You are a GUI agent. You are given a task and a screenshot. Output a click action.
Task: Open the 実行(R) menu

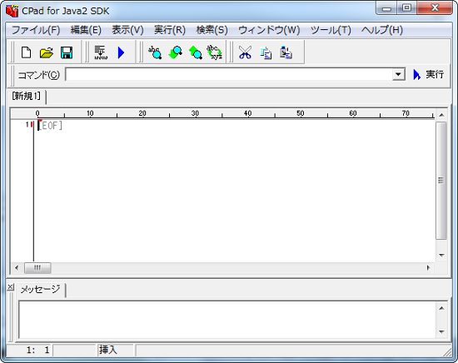point(170,30)
